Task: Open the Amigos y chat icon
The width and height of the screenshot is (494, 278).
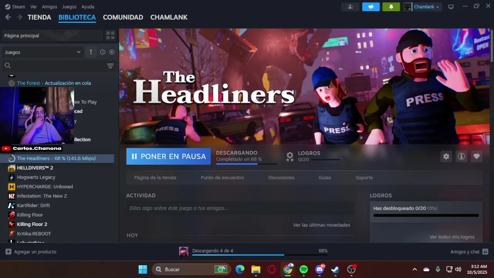Action: (x=486, y=252)
